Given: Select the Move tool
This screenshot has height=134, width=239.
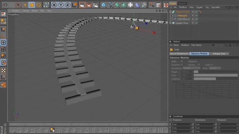Looking at the screenshot, I should click(25, 5).
